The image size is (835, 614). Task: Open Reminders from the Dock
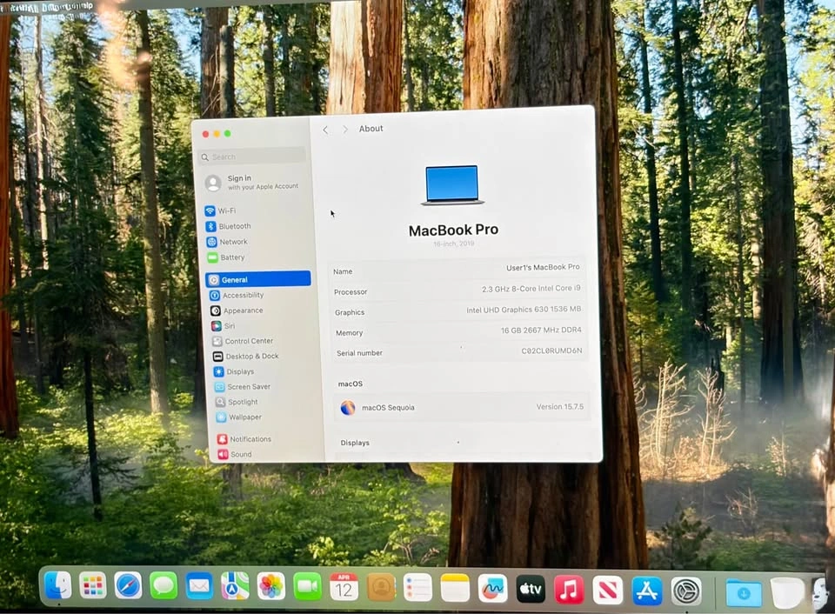[x=418, y=588]
